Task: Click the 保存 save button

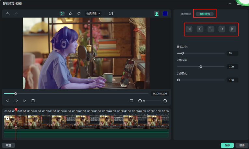Action: click(x=227, y=145)
